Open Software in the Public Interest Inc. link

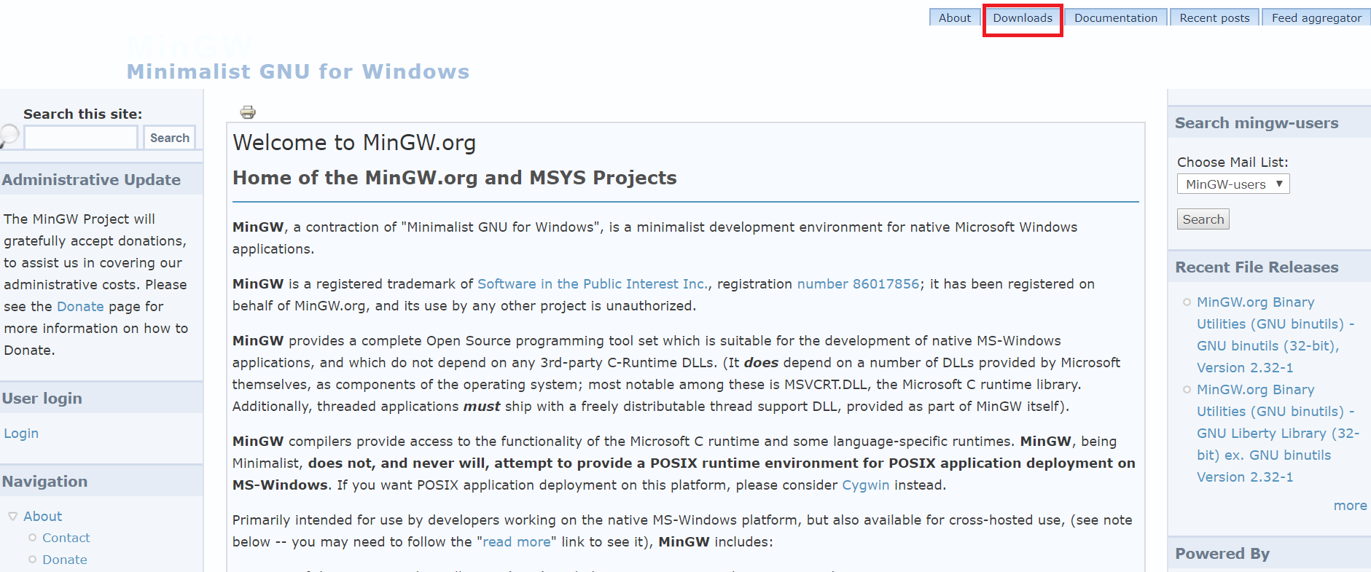(592, 284)
